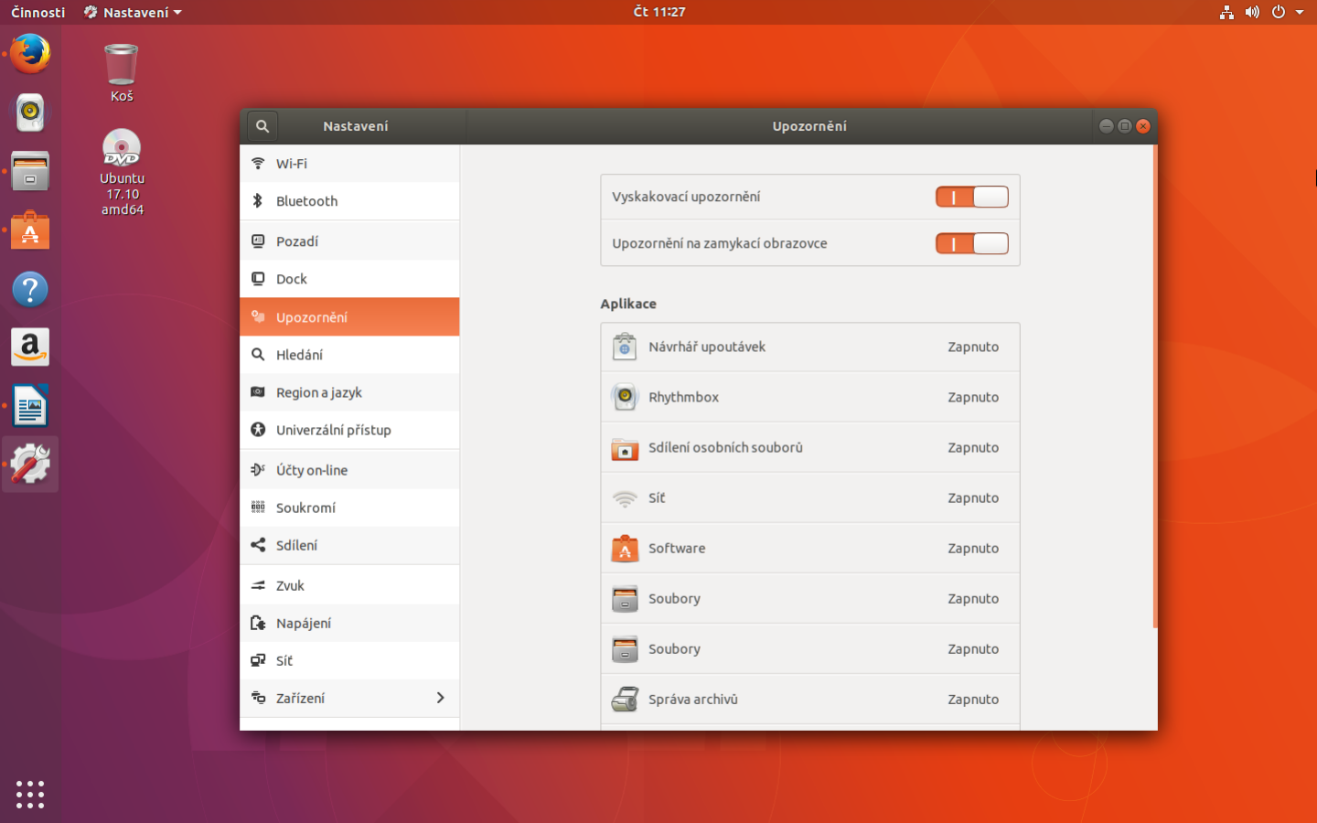
Task: Click the Rhythmbox application icon
Action: (x=625, y=397)
